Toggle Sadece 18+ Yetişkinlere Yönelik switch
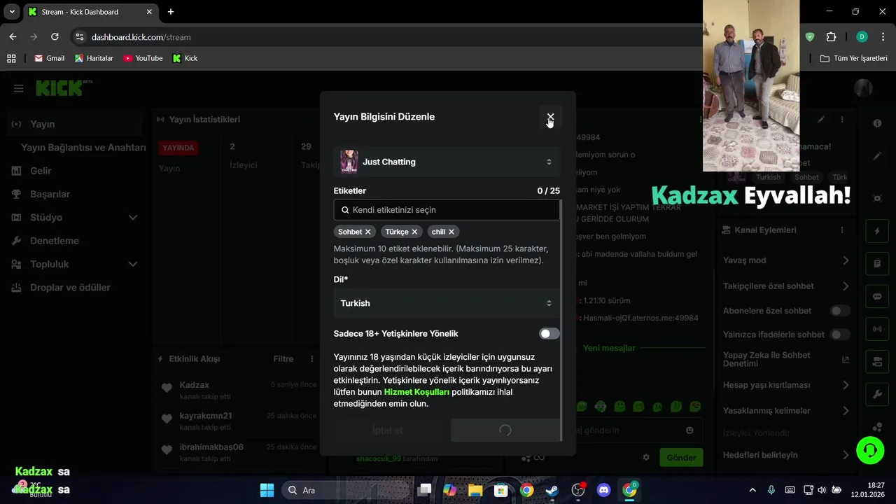The image size is (896, 504). click(x=549, y=334)
